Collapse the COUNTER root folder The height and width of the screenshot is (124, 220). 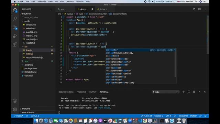tap(26, 14)
